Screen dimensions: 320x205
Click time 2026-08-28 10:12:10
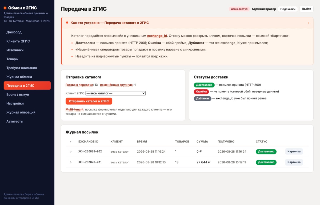[x=151, y=162]
